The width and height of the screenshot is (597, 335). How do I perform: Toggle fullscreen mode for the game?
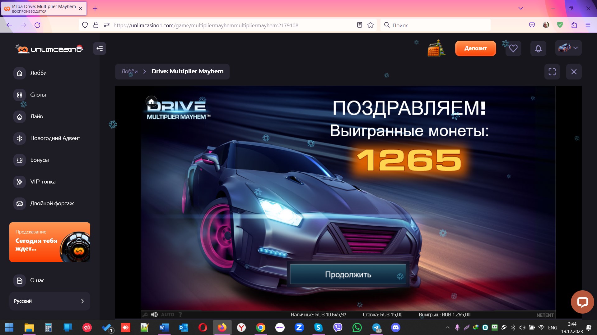[x=552, y=72]
